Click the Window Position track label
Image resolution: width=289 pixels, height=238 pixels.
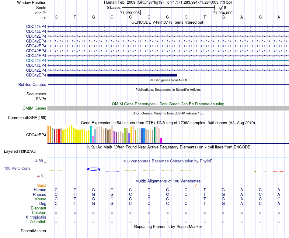(x=32, y=2)
